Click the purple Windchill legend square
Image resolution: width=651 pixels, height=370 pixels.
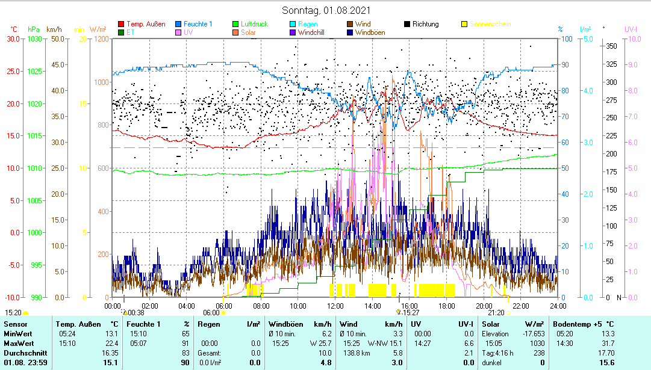click(293, 32)
